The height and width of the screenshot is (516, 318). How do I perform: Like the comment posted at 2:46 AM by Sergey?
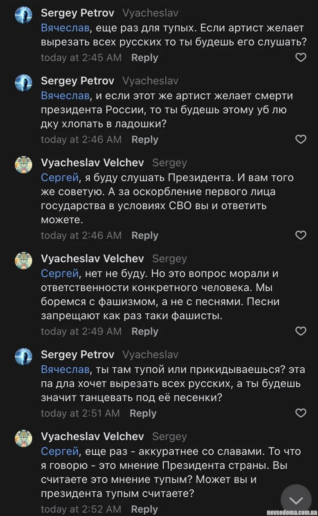(x=301, y=140)
